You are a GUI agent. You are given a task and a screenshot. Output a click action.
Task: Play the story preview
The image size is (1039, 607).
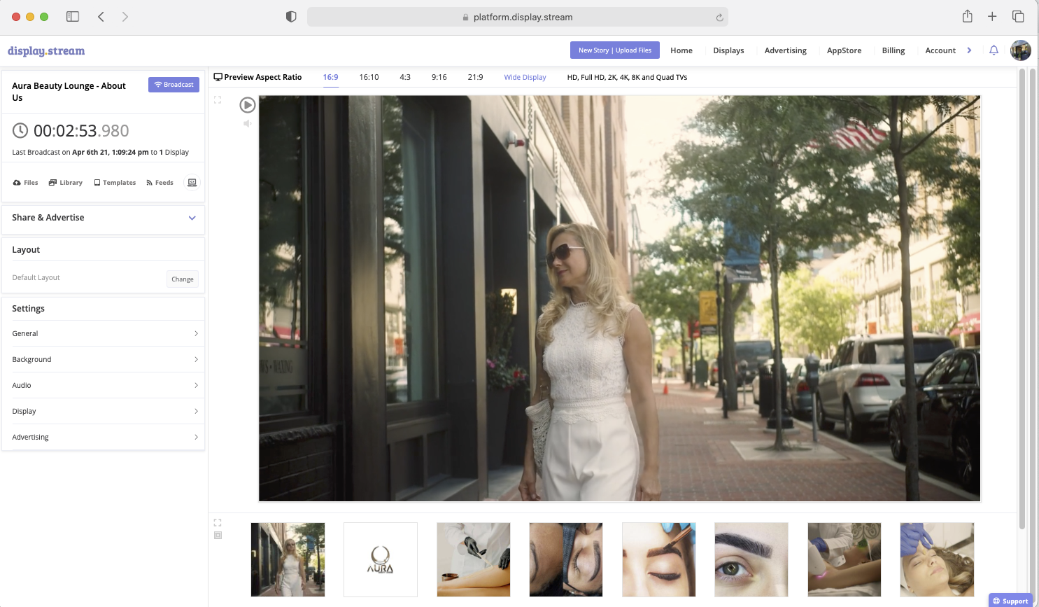coord(247,105)
